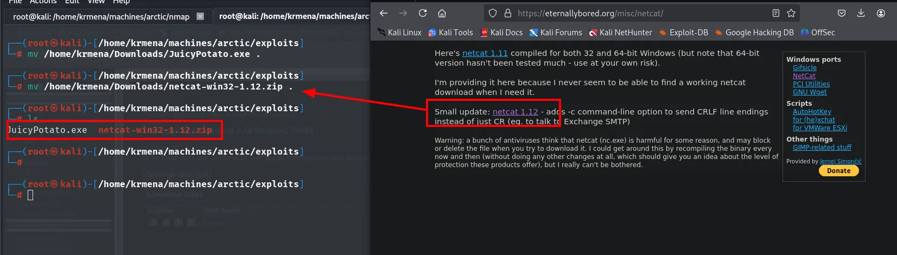The image size is (897, 255).
Task: Click the Kali Linux bookmark icon
Action: point(381,33)
